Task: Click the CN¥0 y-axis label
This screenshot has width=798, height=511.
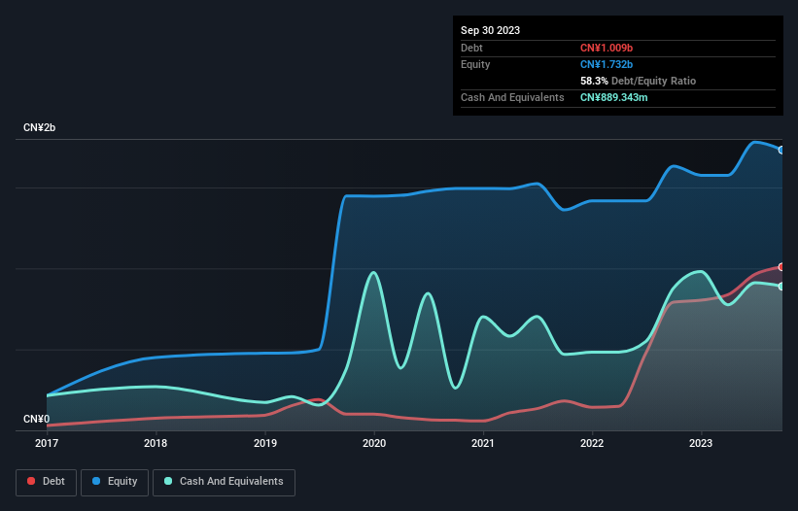Action: coord(36,419)
